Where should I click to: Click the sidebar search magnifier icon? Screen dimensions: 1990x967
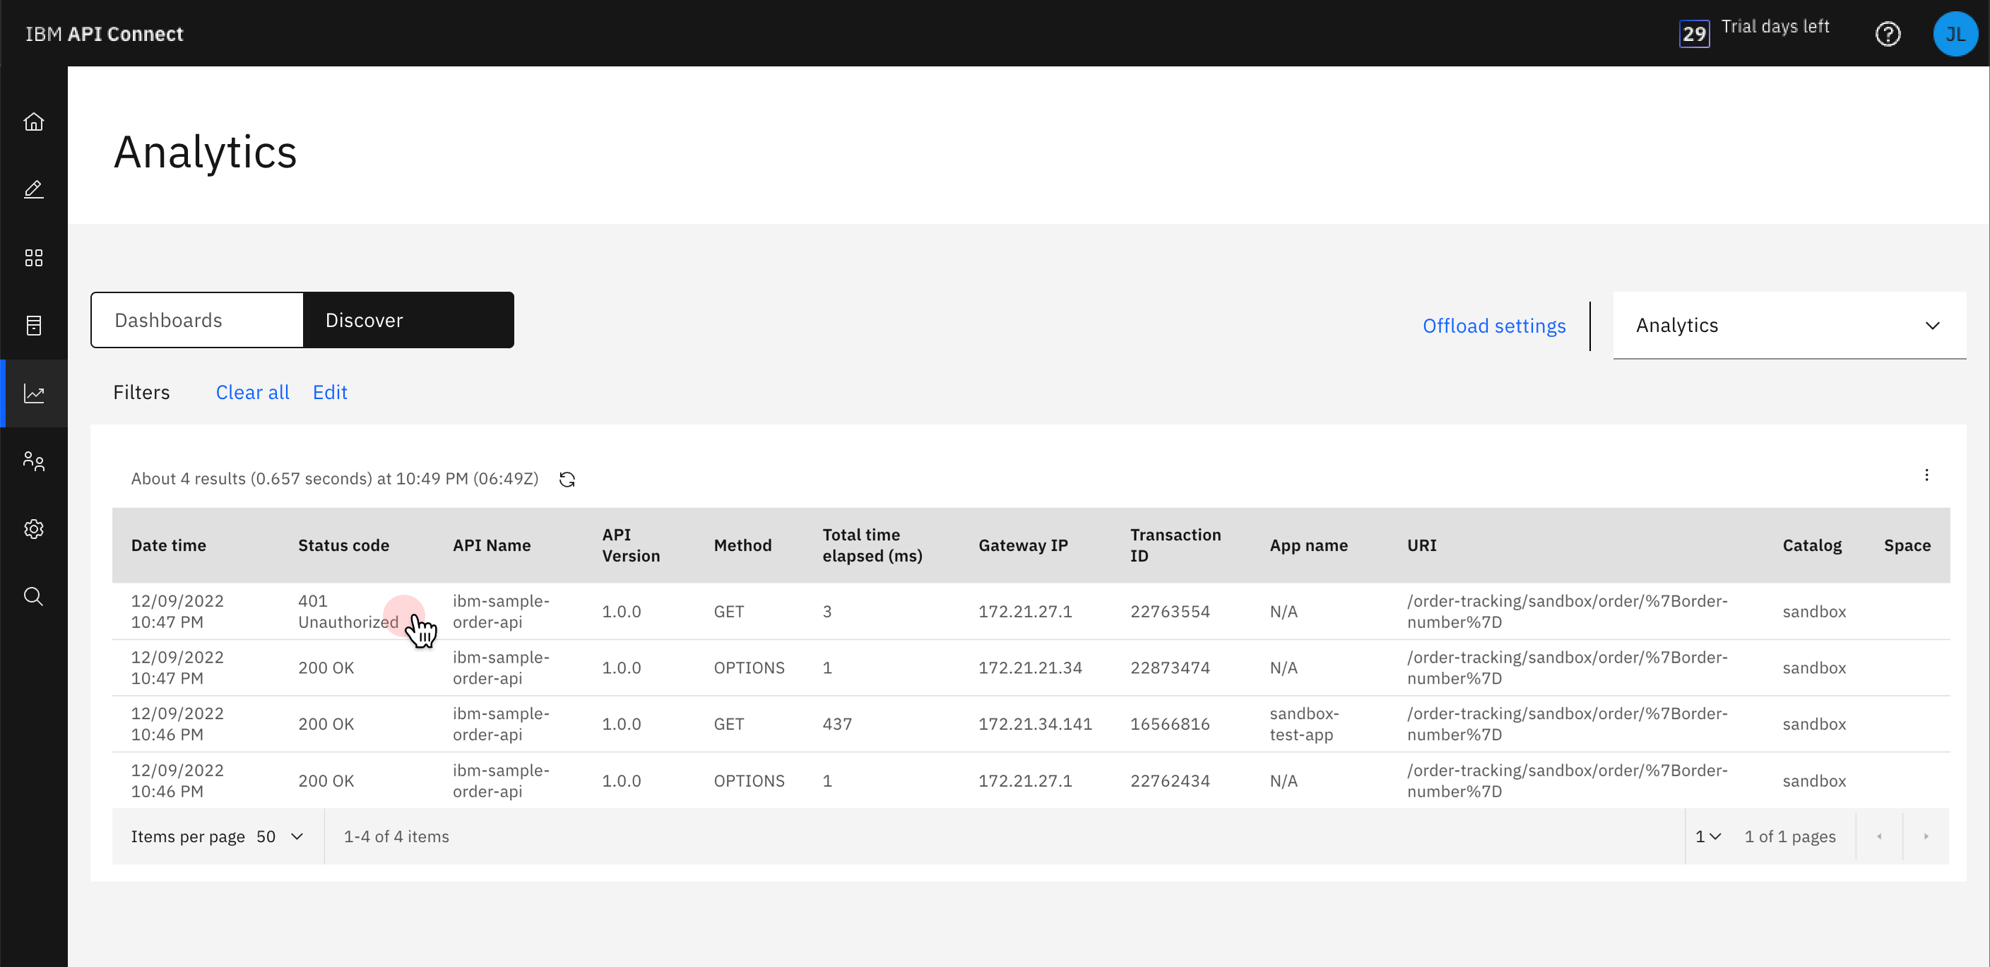click(x=33, y=596)
